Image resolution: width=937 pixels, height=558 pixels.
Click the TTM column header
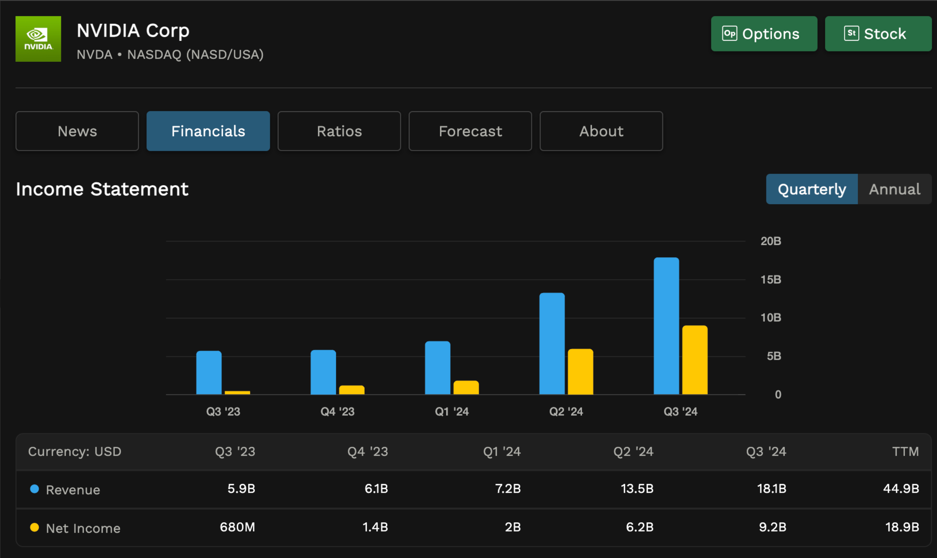[x=905, y=452]
